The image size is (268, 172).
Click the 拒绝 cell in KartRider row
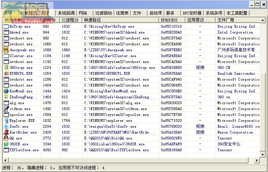(x=200, y=132)
